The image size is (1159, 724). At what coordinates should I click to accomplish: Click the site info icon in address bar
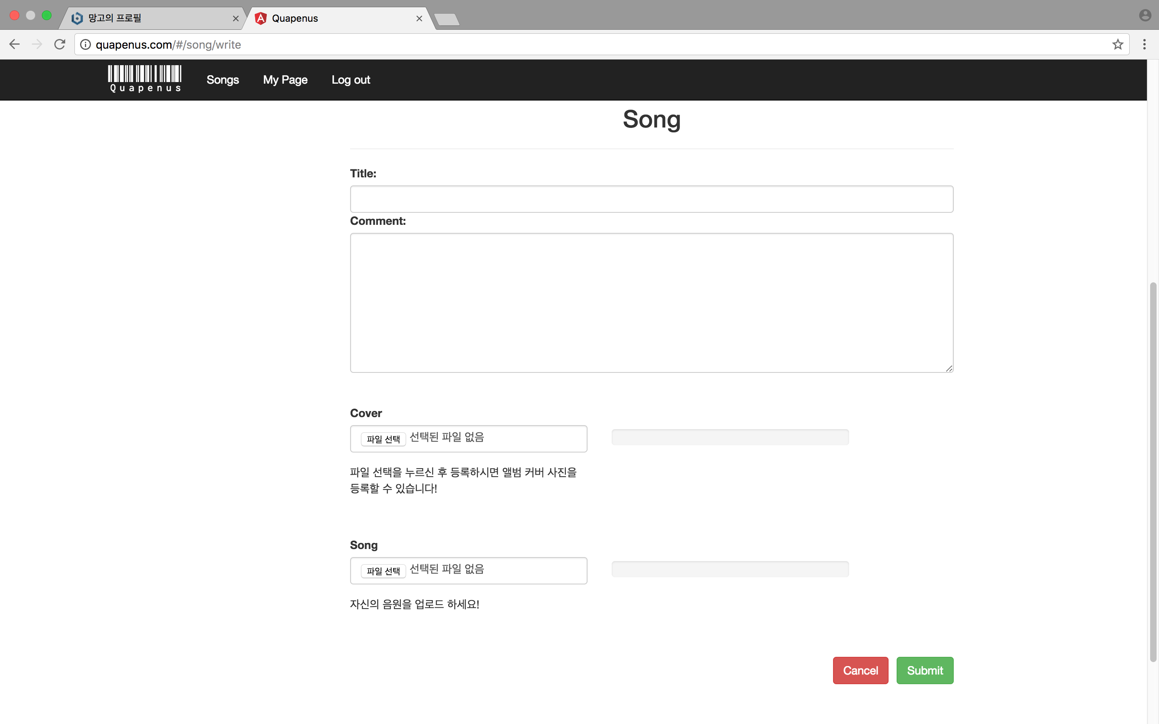85,45
